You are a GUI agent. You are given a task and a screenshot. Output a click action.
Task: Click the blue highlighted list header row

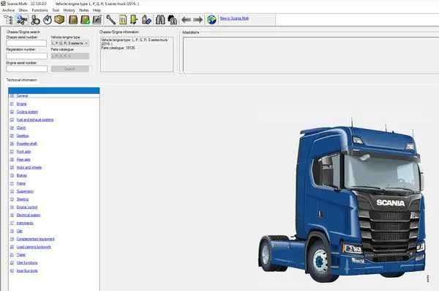point(53,90)
